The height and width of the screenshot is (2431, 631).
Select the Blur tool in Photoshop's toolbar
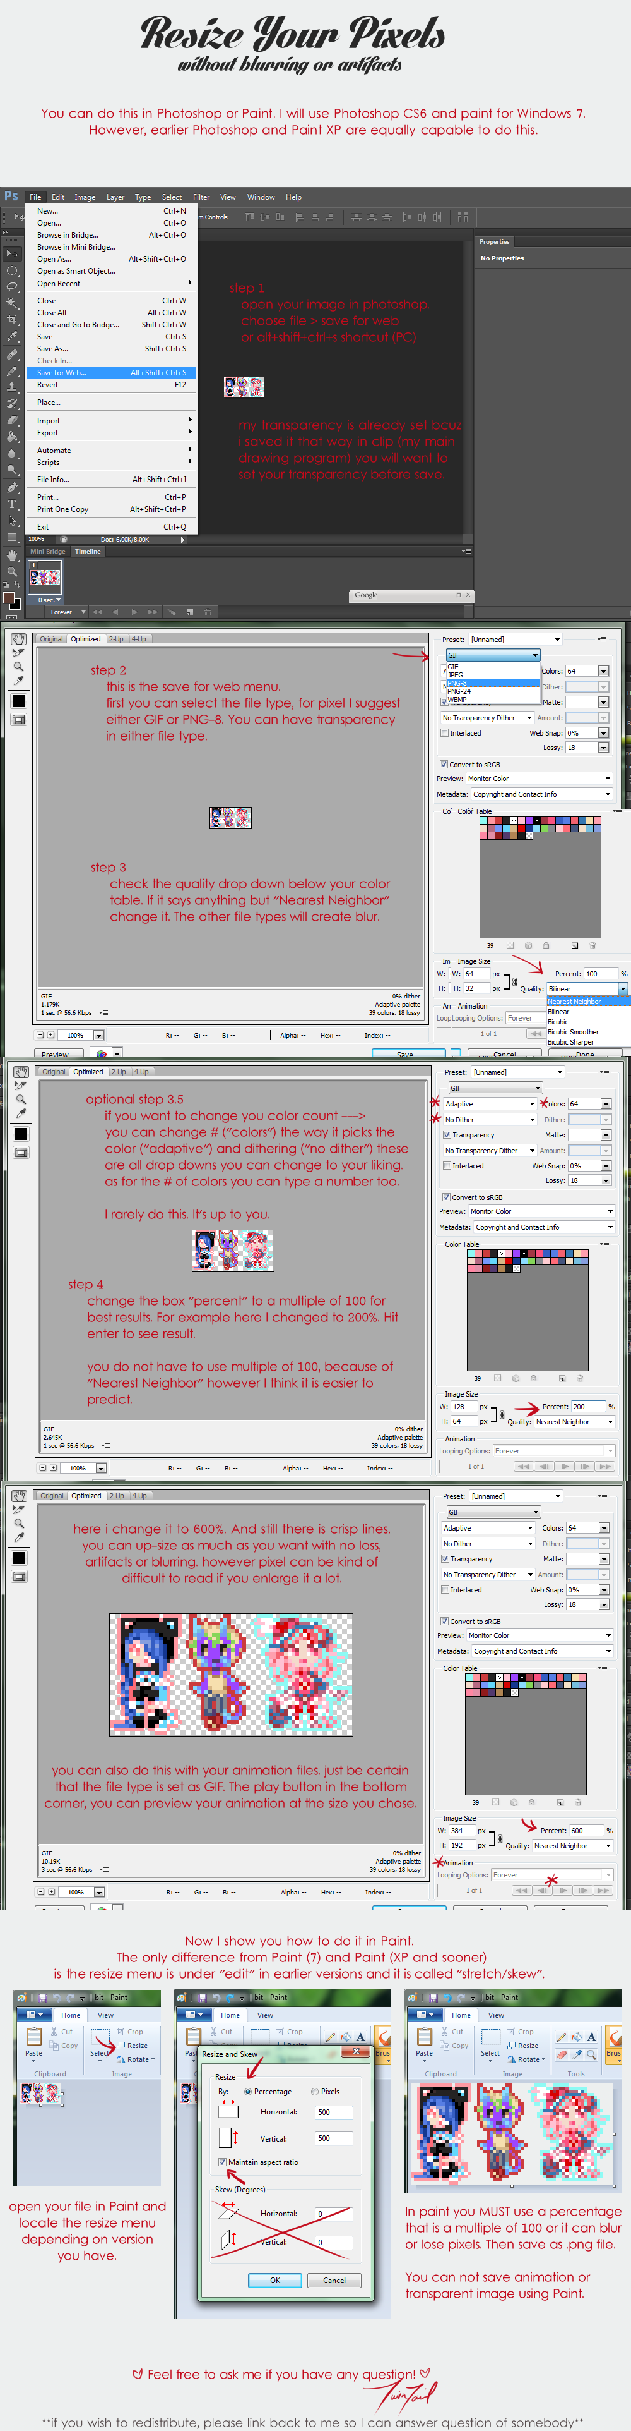[x=12, y=453]
